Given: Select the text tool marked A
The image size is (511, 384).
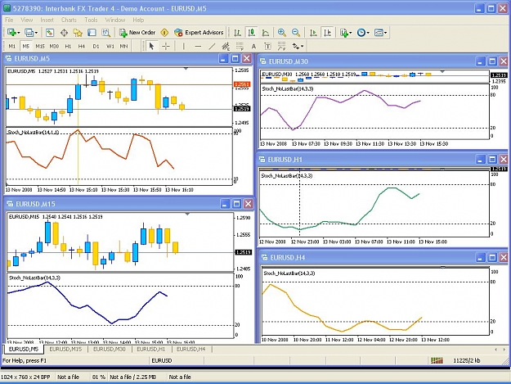Looking at the screenshot, I should [253, 46].
